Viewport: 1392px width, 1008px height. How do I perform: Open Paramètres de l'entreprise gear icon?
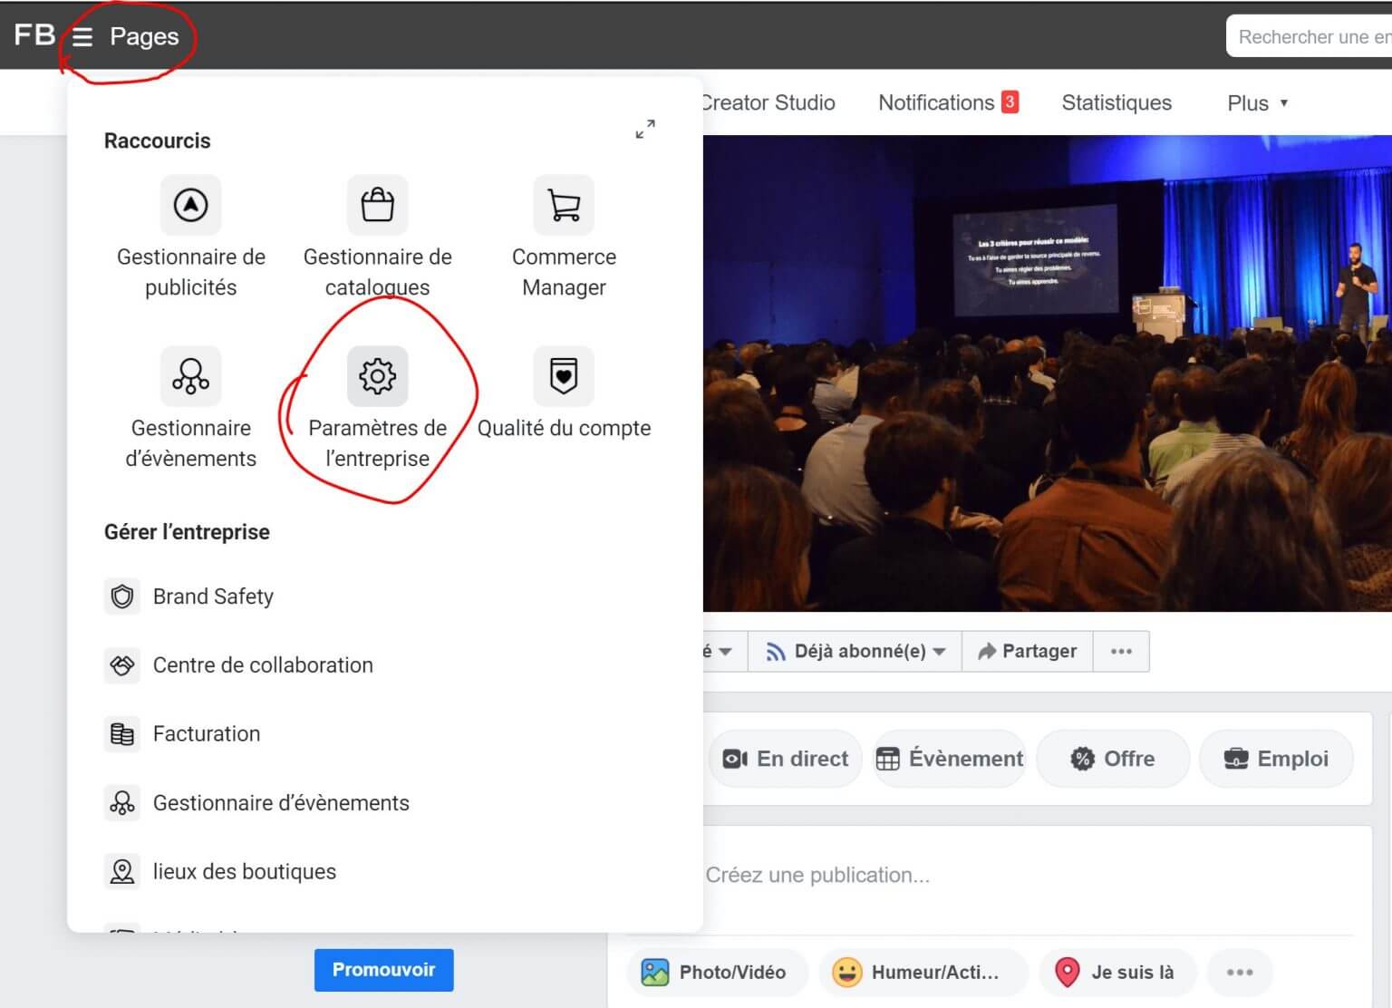click(377, 376)
